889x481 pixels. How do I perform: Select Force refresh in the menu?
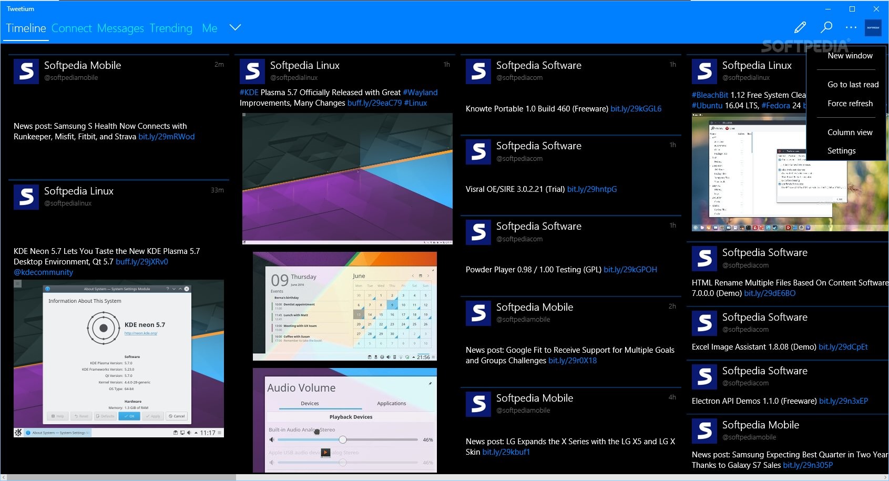[x=850, y=104]
